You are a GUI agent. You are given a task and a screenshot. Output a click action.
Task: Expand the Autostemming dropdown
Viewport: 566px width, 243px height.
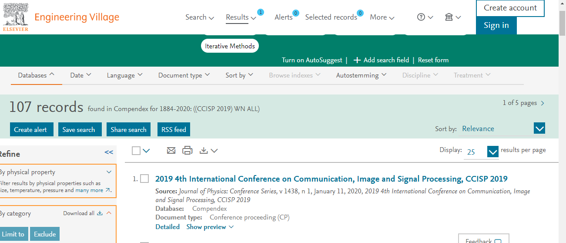pyautogui.click(x=362, y=75)
